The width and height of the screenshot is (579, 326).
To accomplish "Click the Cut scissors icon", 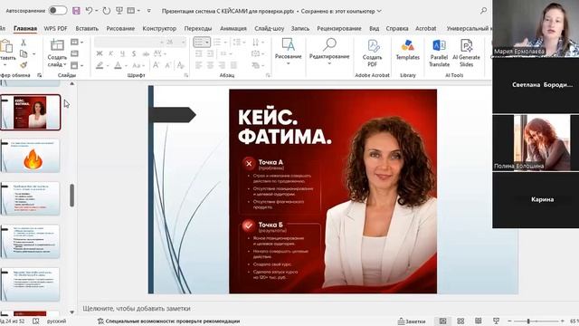I will (24, 43).
